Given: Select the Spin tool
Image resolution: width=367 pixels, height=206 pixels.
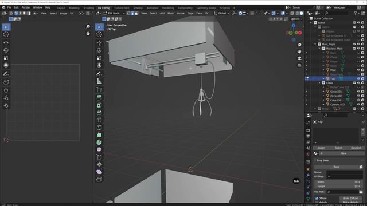Looking at the screenshot, I should pyautogui.click(x=99, y=142).
